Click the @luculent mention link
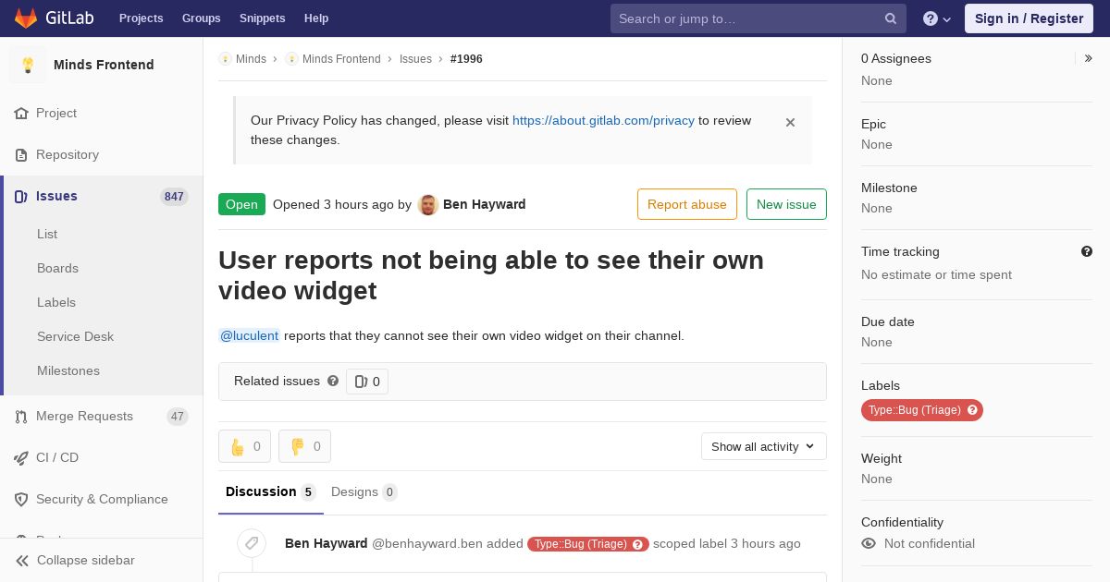The height and width of the screenshot is (582, 1110). tap(250, 336)
